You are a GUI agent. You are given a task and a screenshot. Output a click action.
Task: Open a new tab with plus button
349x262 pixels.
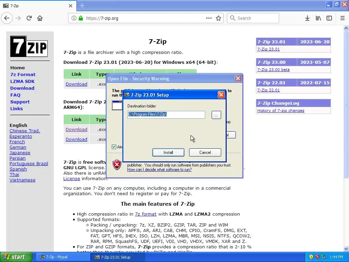pyautogui.click(x=82, y=5)
